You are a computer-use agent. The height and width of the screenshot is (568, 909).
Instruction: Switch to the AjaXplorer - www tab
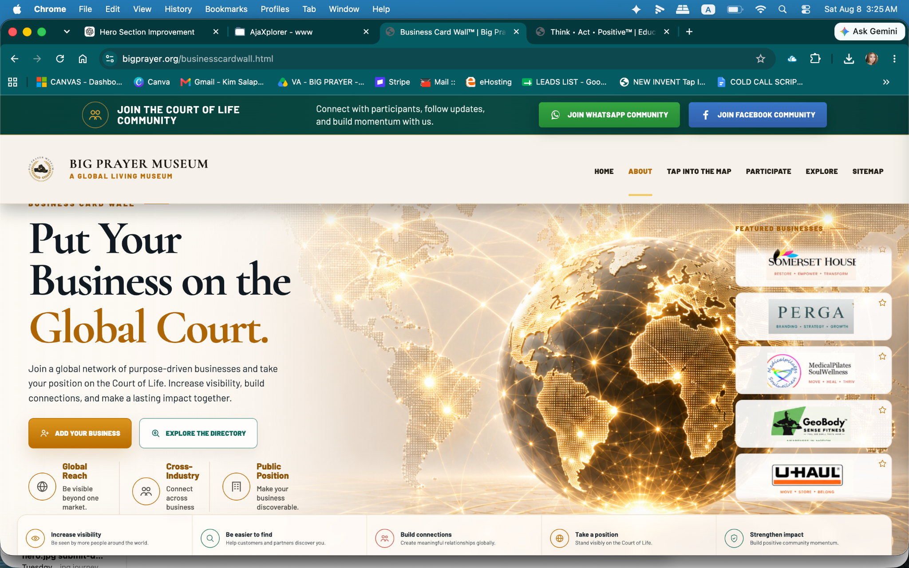[x=303, y=32]
